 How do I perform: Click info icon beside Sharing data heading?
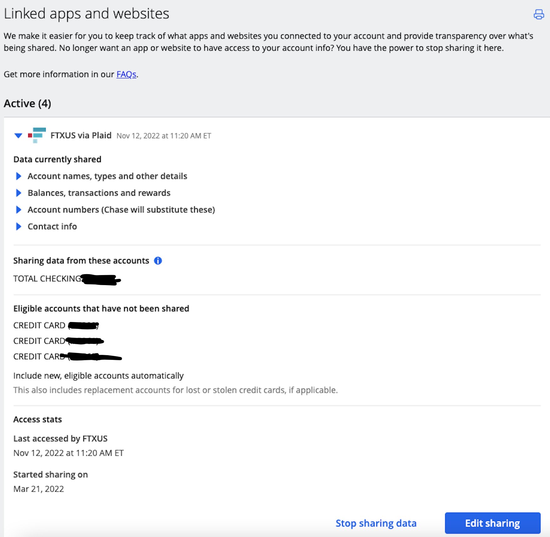pos(158,261)
